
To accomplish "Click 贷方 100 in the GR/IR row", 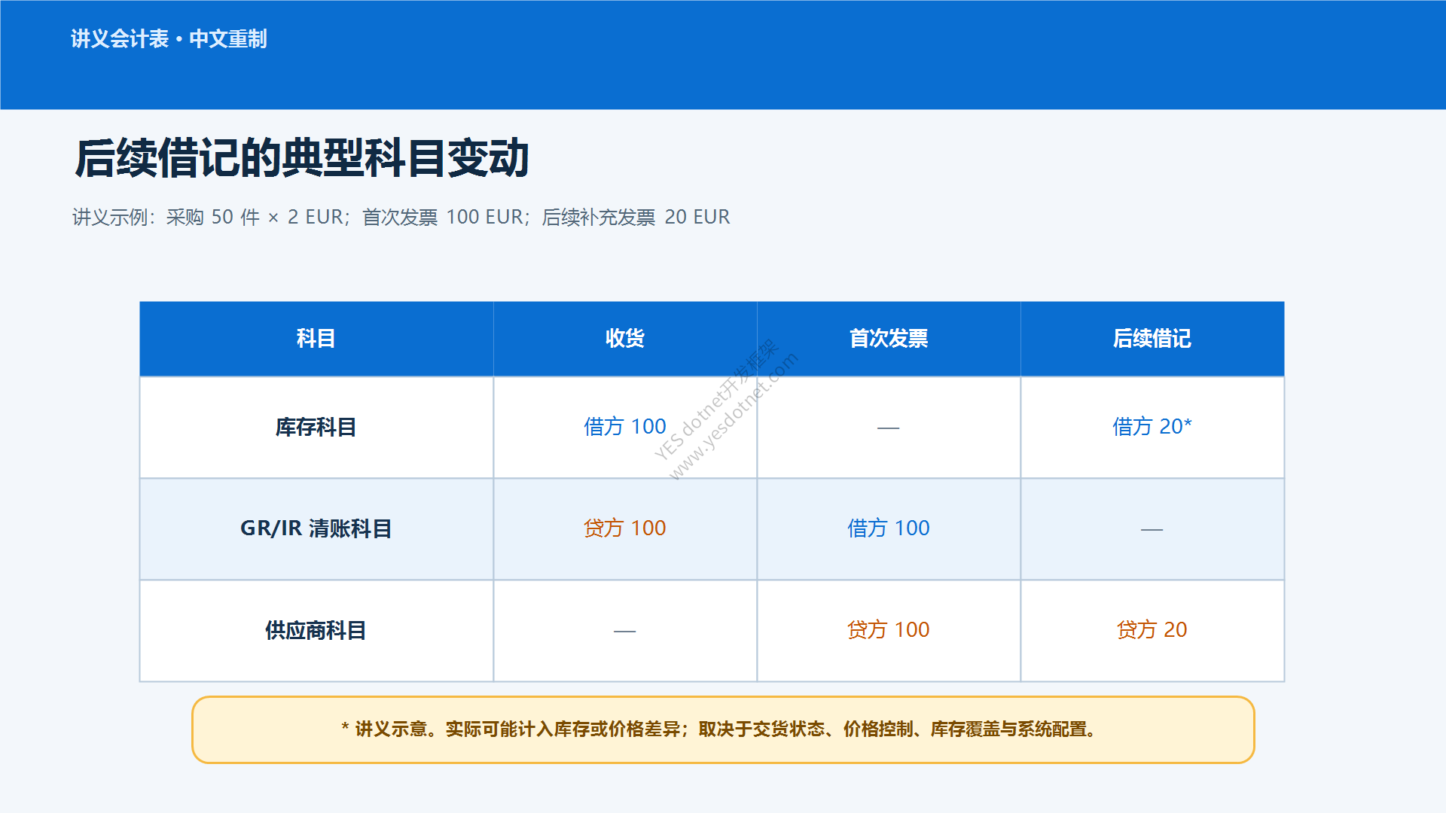I will tap(625, 528).
